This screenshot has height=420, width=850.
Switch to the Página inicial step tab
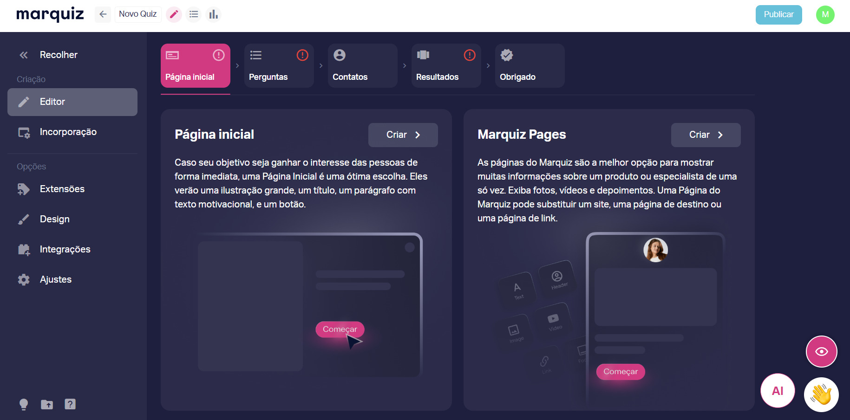196,65
